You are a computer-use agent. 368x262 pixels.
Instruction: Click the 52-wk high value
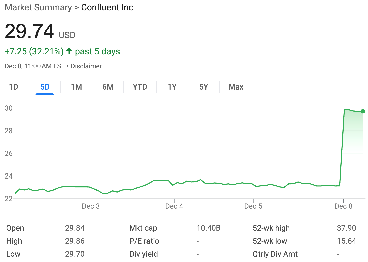coord(347,228)
